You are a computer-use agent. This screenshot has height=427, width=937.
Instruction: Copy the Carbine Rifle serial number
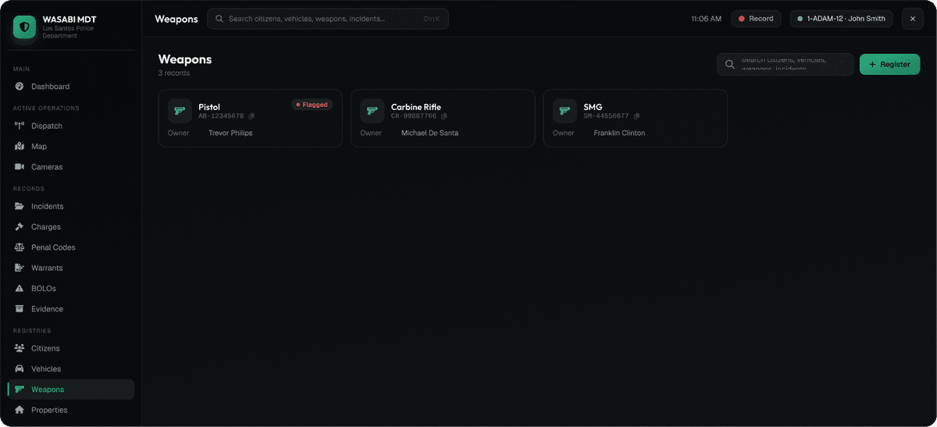click(x=444, y=116)
